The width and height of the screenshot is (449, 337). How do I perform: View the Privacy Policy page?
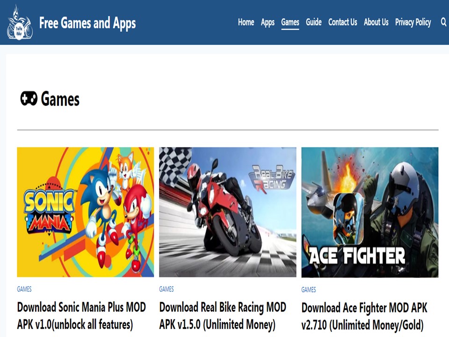click(413, 22)
